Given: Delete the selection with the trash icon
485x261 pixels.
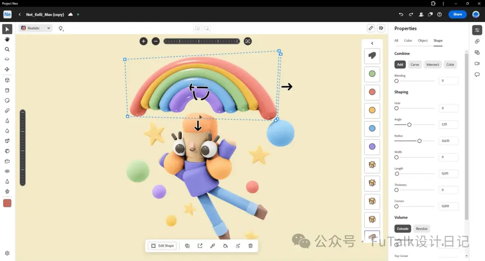Looking at the screenshot, I should click(251, 246).
